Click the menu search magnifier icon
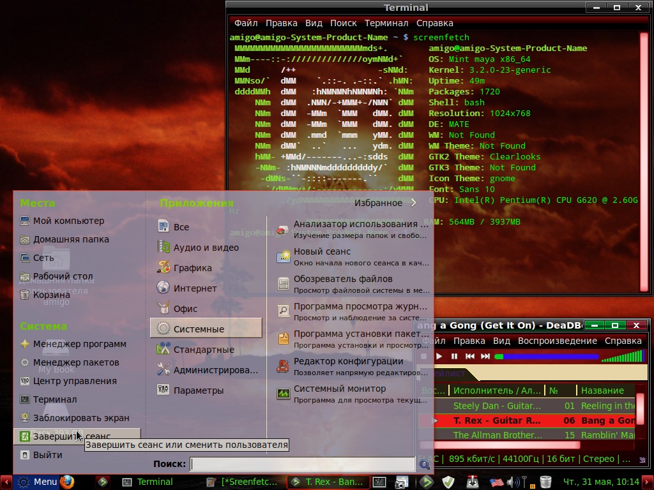 [425, 464]
